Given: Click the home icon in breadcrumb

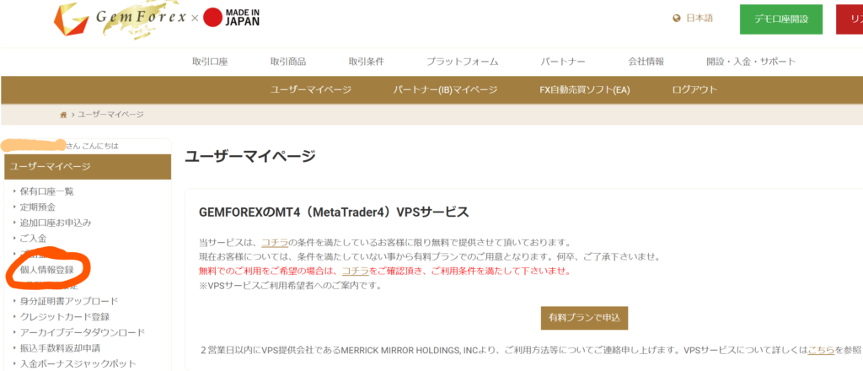Looking at the screenshot, I should coord(63,114).
